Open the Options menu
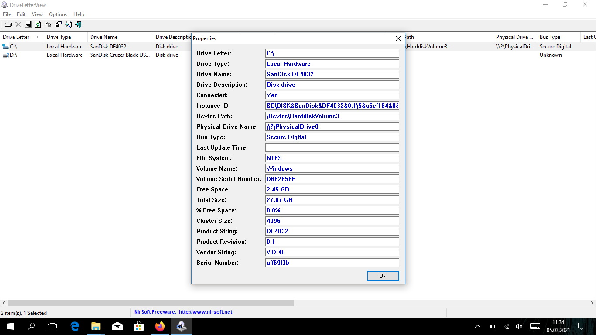 click(58, 14)
